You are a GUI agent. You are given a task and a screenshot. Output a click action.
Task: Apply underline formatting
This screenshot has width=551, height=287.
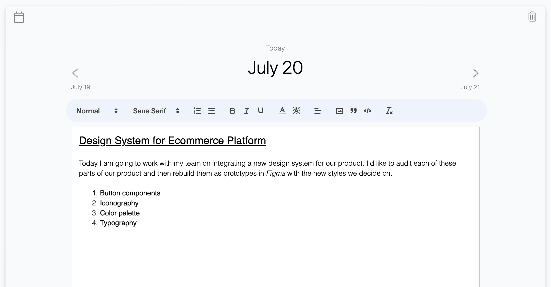pos(261,111)
